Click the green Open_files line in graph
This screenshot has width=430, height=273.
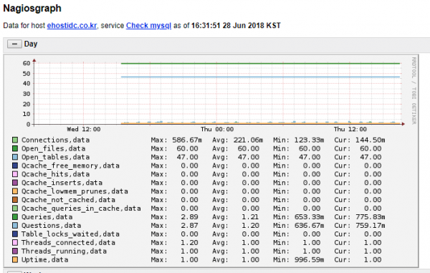point(261,64)
